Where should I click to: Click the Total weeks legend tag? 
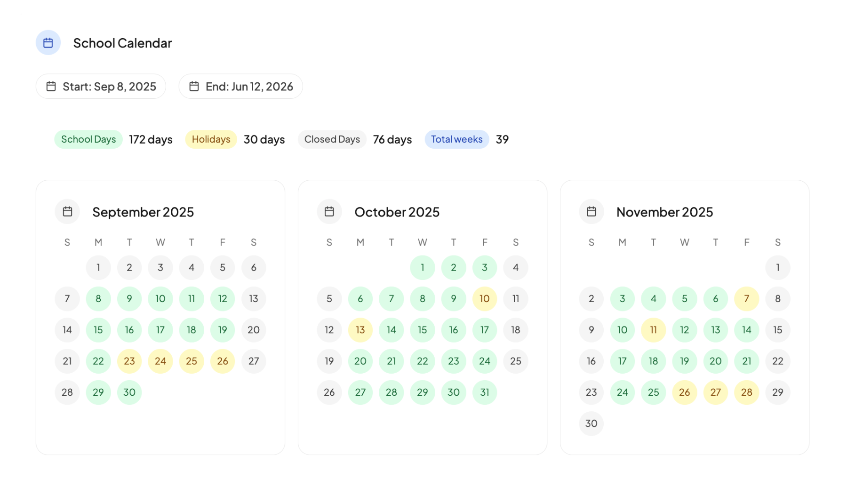[456, 139]
